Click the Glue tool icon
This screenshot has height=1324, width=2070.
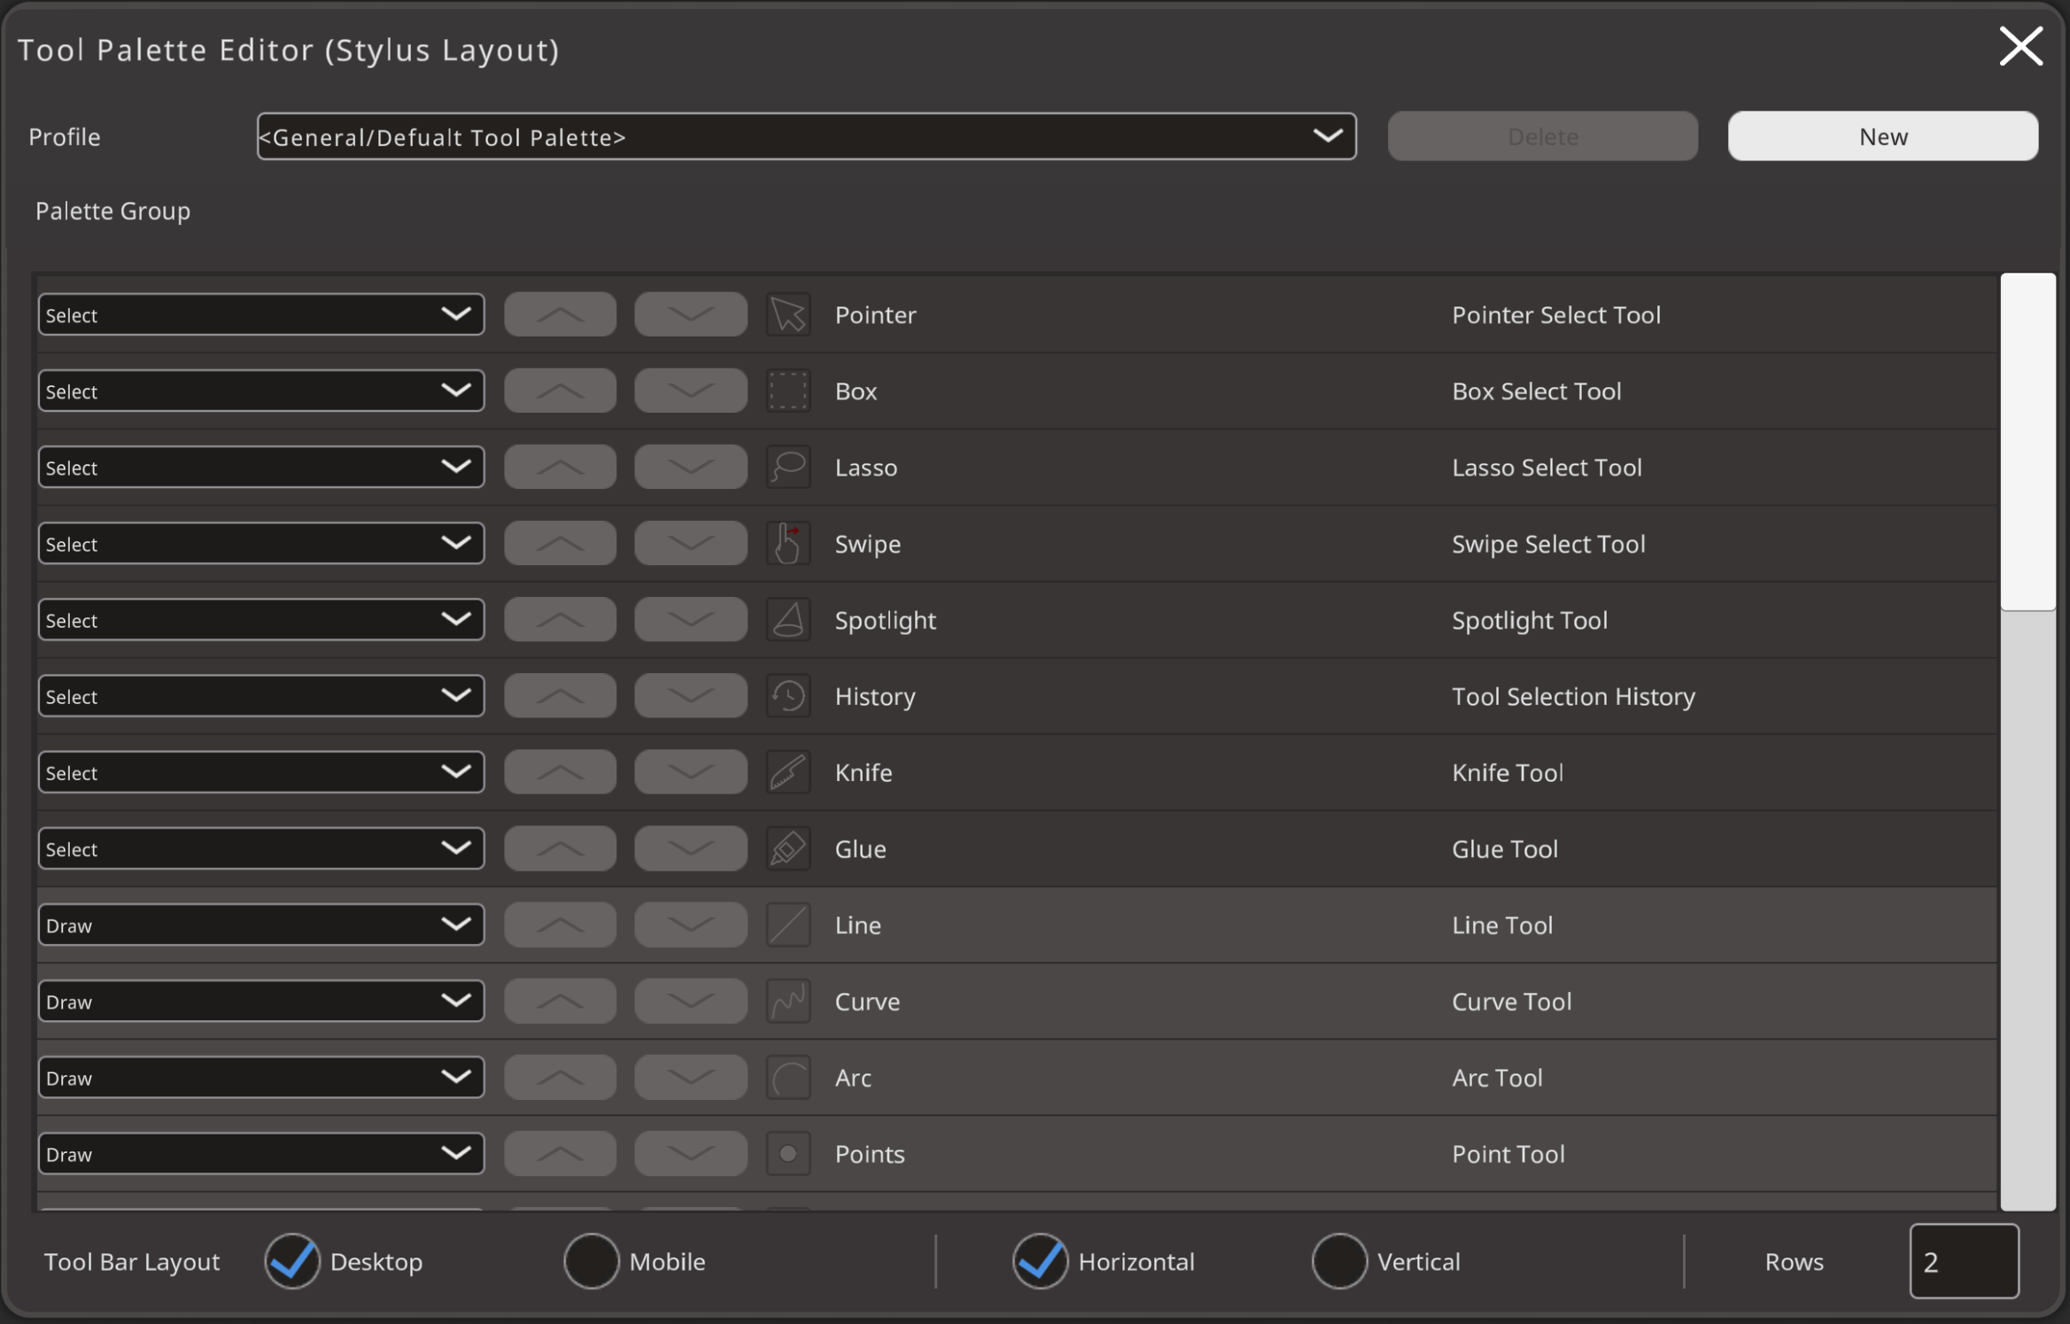(x=787, y=848)
